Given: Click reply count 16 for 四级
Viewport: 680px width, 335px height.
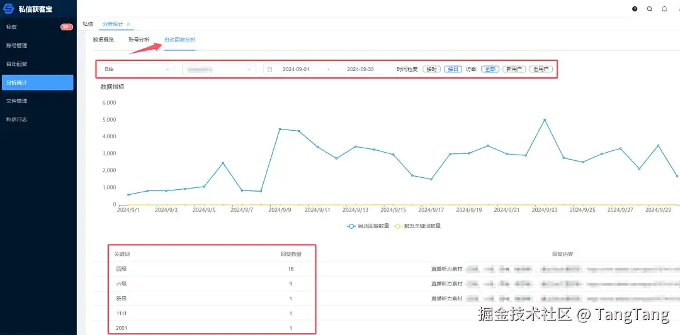Looking at the screenshot, I should (290, 269).
